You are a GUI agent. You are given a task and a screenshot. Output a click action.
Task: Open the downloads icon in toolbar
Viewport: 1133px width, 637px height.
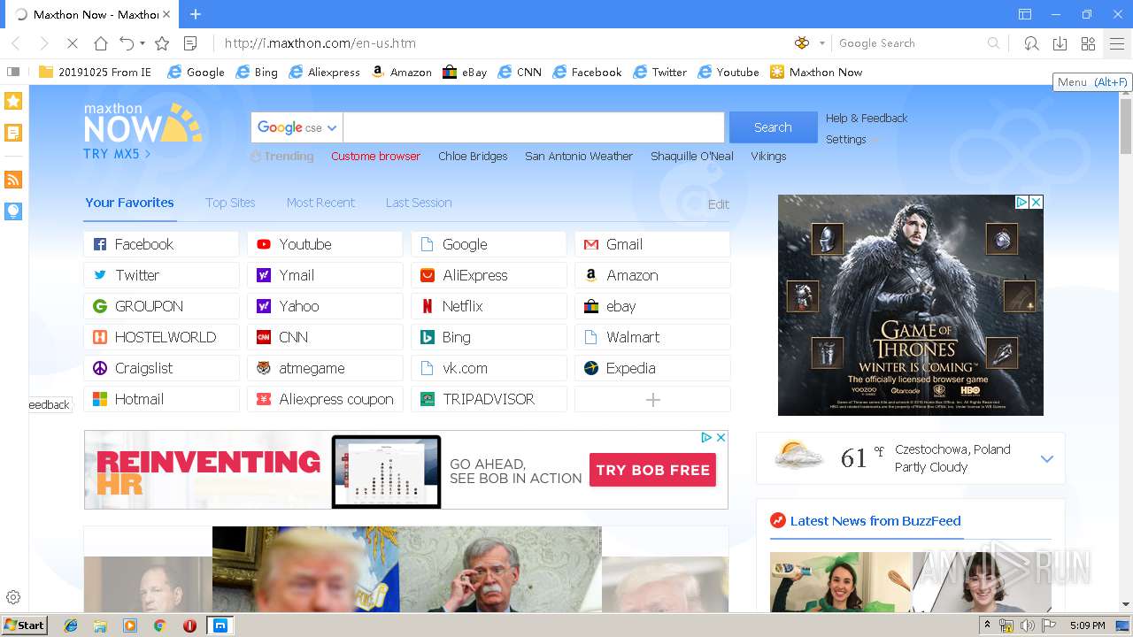coord(1060,43)
